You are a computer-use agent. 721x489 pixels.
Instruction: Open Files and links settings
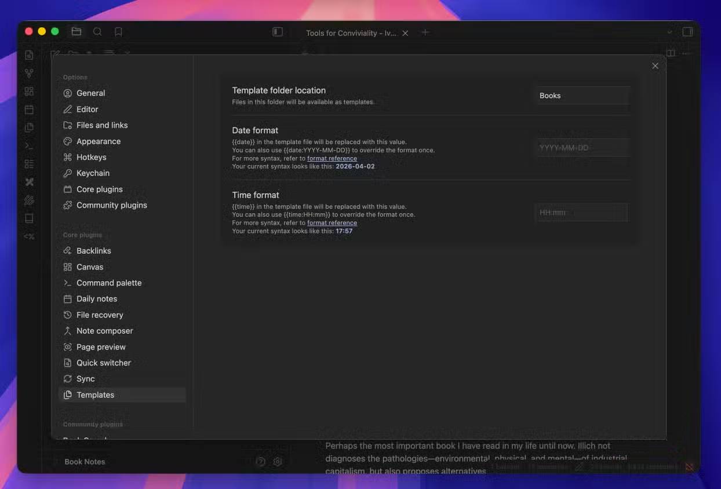click(x=122, y=125)
